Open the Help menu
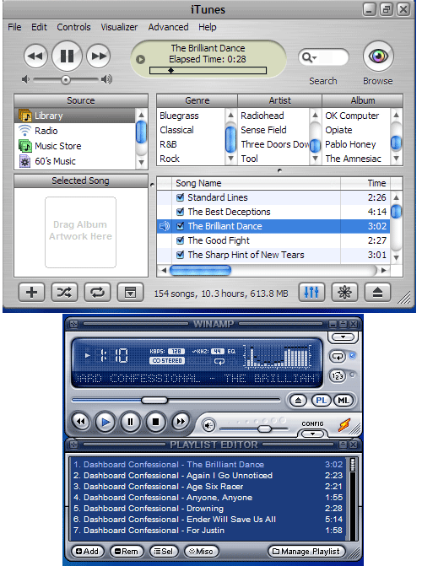This screenshot has height=566, width=422. (208, 27)
